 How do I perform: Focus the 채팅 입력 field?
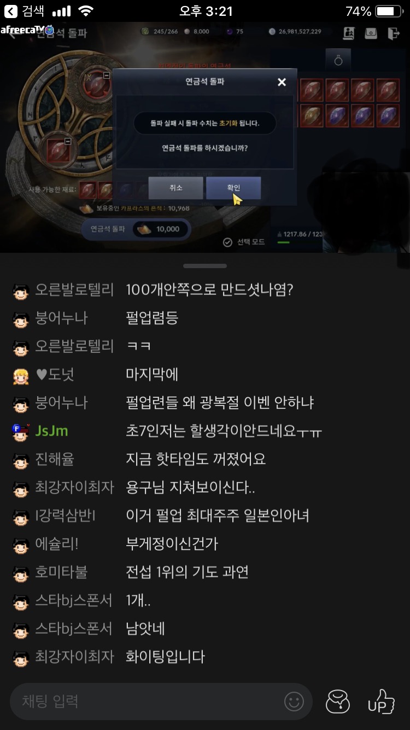161,701
